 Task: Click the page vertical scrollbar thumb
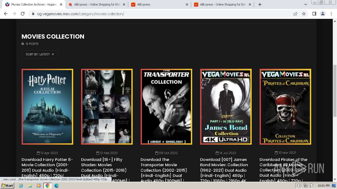335,91
